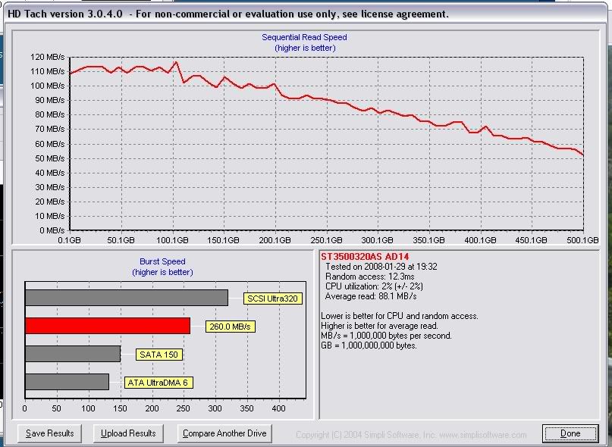
Task: Click the Simpli Software copyright text
Action: 411,435
